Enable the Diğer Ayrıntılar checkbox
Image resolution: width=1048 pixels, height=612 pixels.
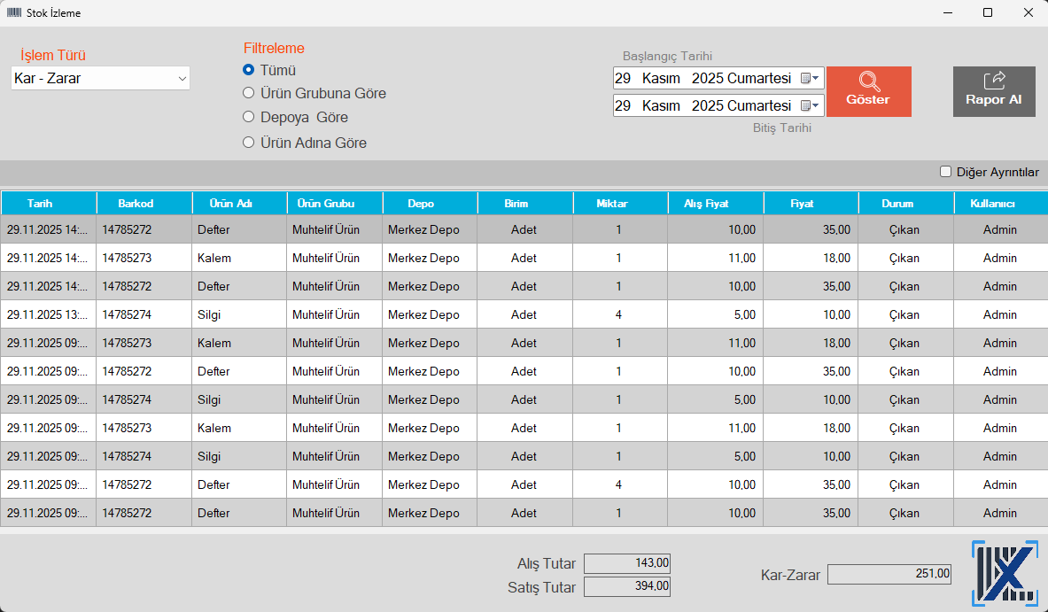click(945, 172)
